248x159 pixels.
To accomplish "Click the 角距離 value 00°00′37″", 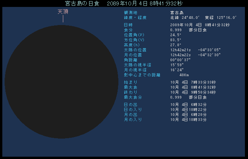I will 181,60.
